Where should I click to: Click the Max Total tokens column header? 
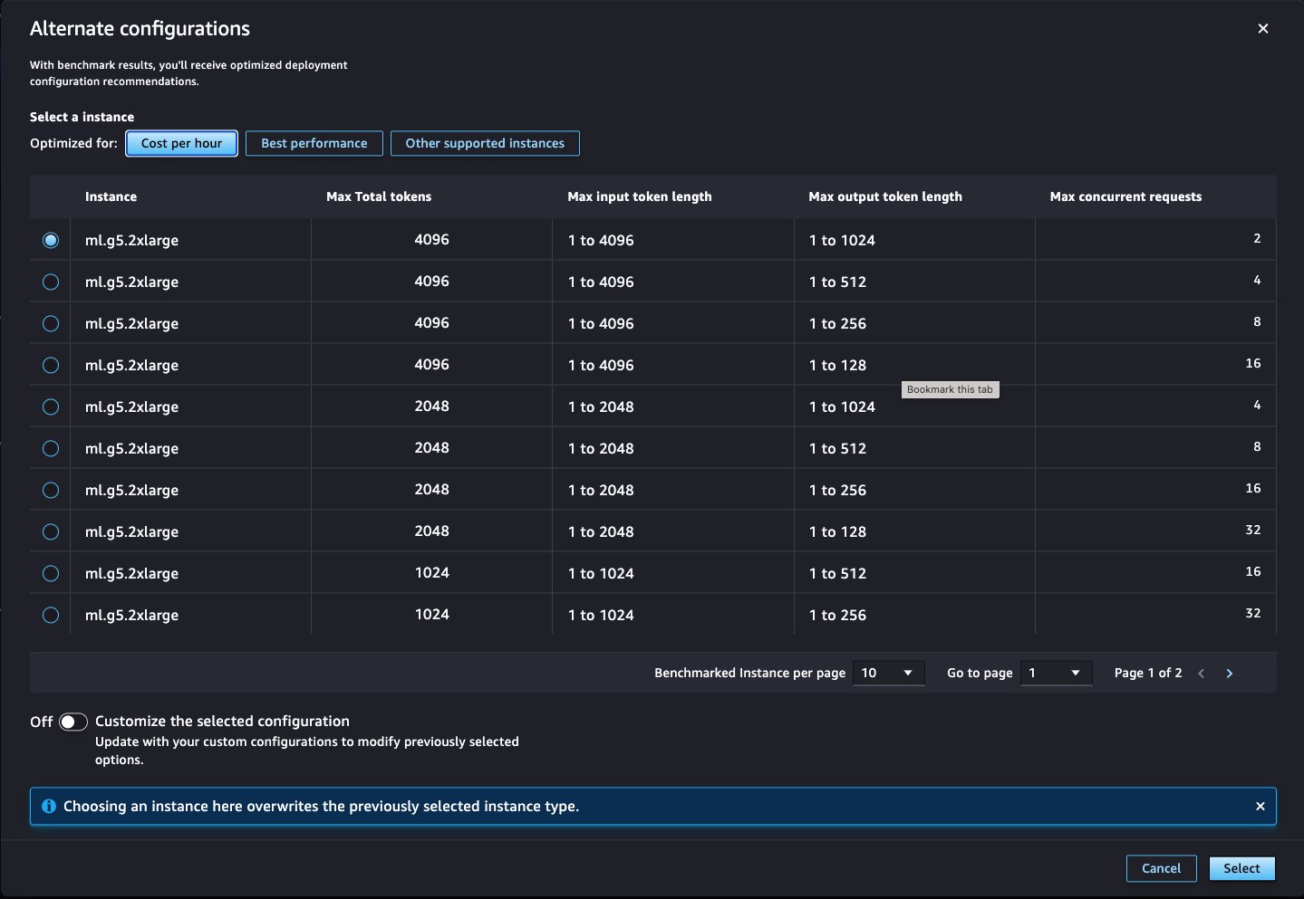tap(379, 196)
